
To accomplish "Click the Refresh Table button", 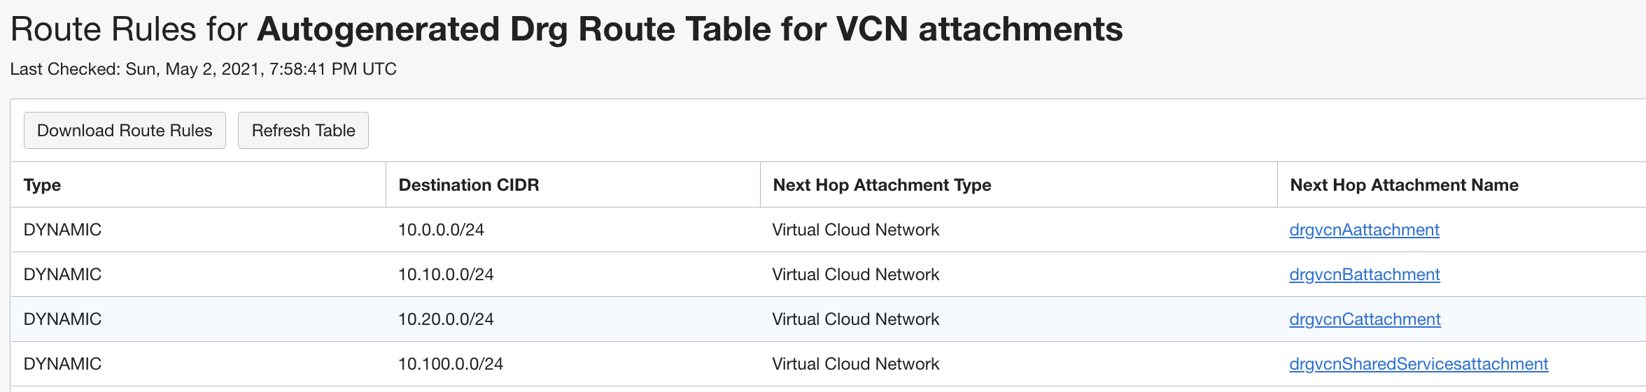I will tap(303, 131).
